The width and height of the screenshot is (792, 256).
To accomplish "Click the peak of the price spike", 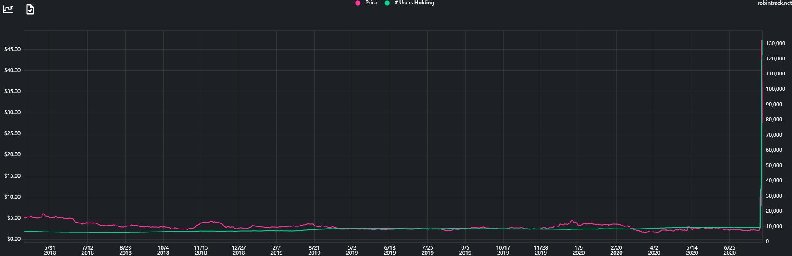I will 761,41.
